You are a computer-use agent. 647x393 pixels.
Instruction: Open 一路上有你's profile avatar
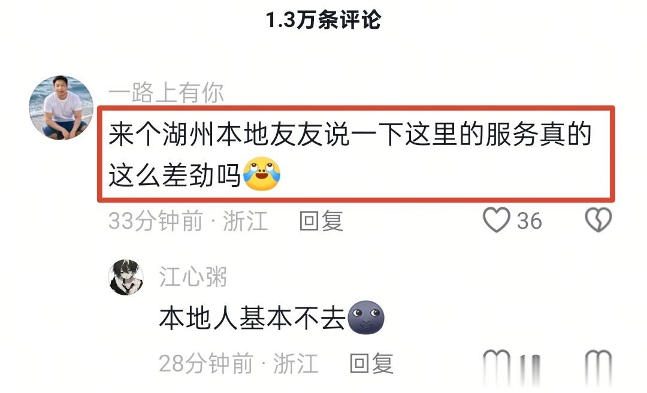(x=61, y=107)
